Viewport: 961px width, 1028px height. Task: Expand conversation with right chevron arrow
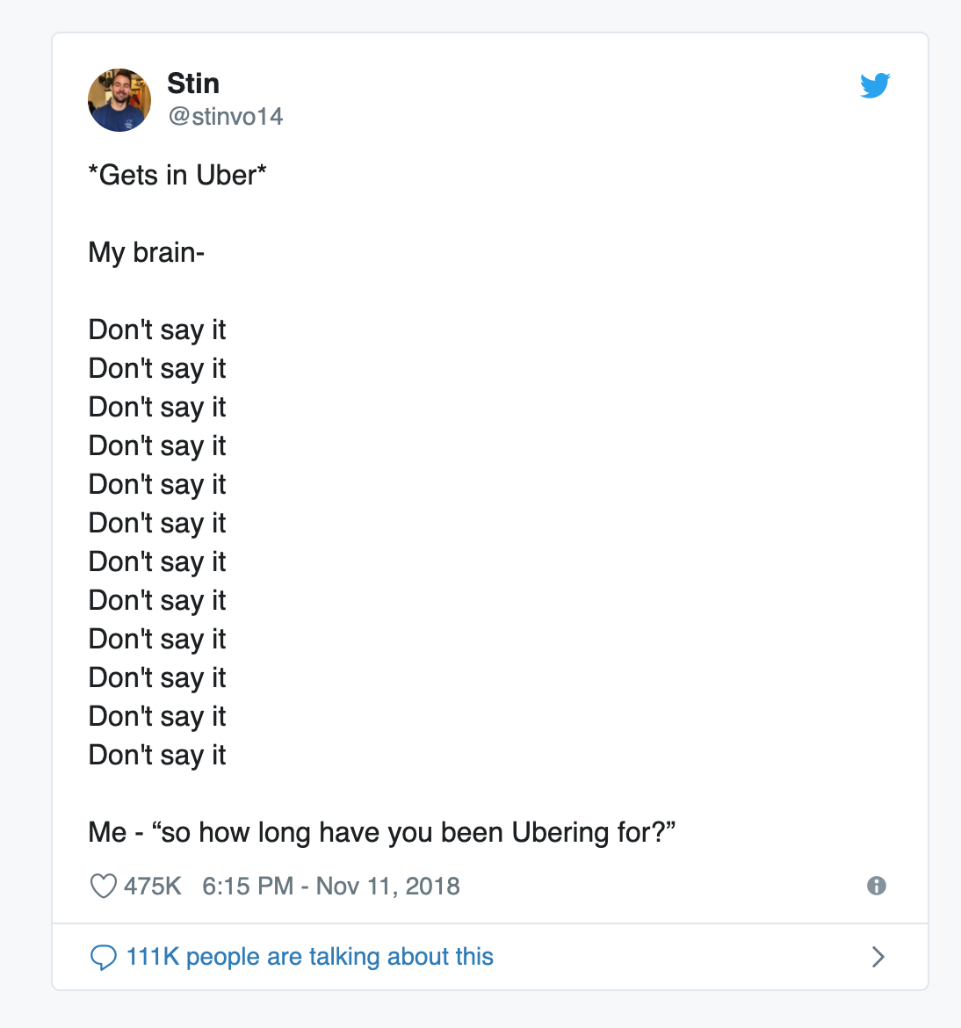coord(878,957)
